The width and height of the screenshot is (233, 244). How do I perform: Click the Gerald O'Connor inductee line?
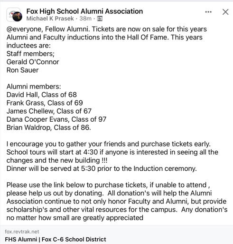(x=33, y=62)
